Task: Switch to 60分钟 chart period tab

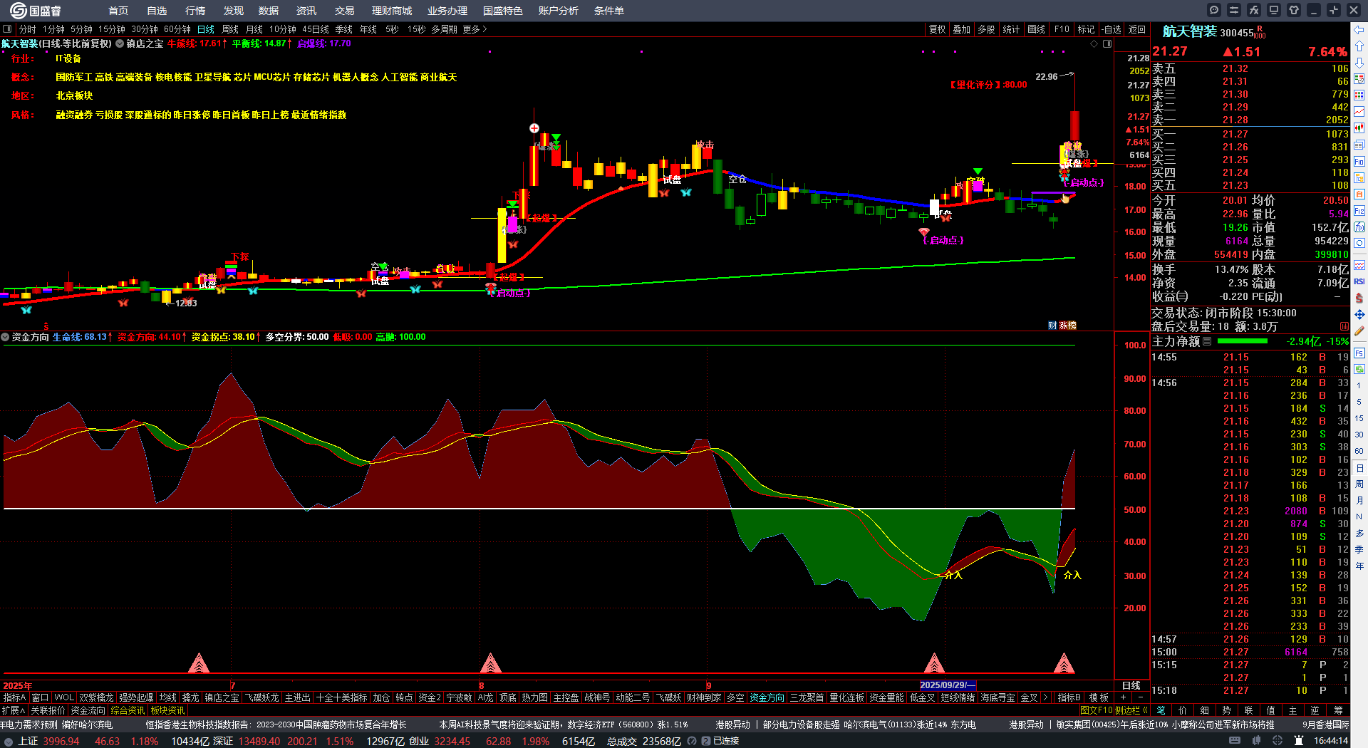Action: 177,29
